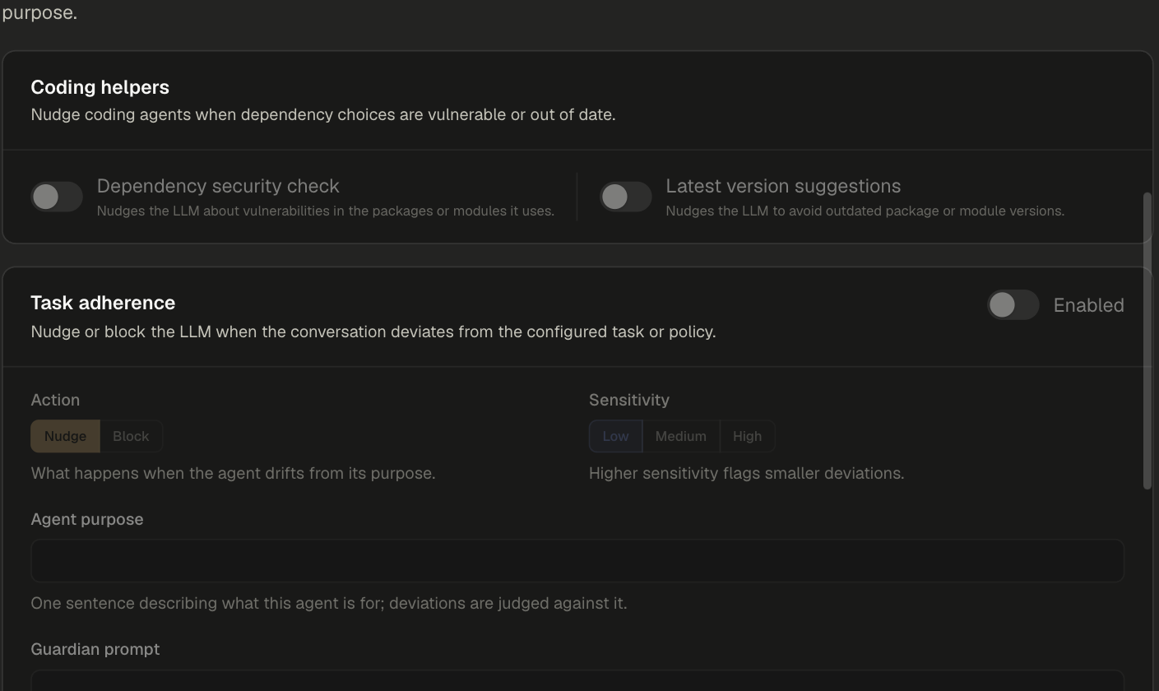Click the 'Nudge or block the LLM' description
The height and width of the screenshot is (691, 1159).
pos(373,332)
